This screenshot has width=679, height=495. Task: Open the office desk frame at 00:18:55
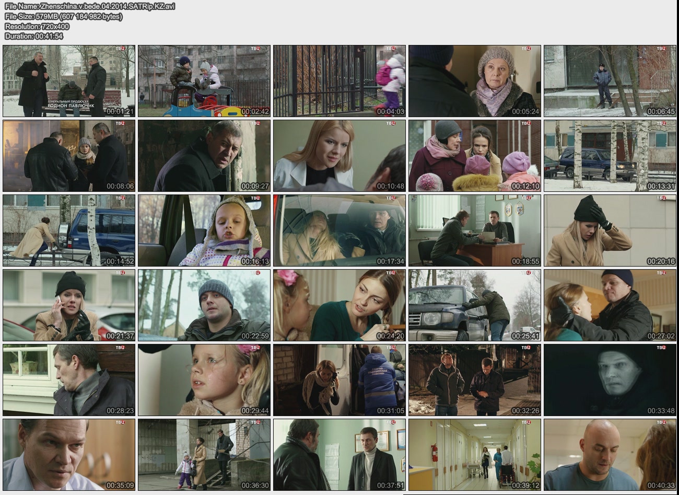click(475, 231)
